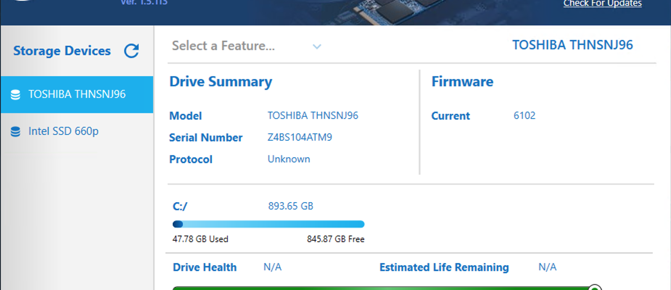The width and height of the screenshot is (671, 290).
Task: Choose Intel SSD 660p in device list
Action: (x=77, y=131)
